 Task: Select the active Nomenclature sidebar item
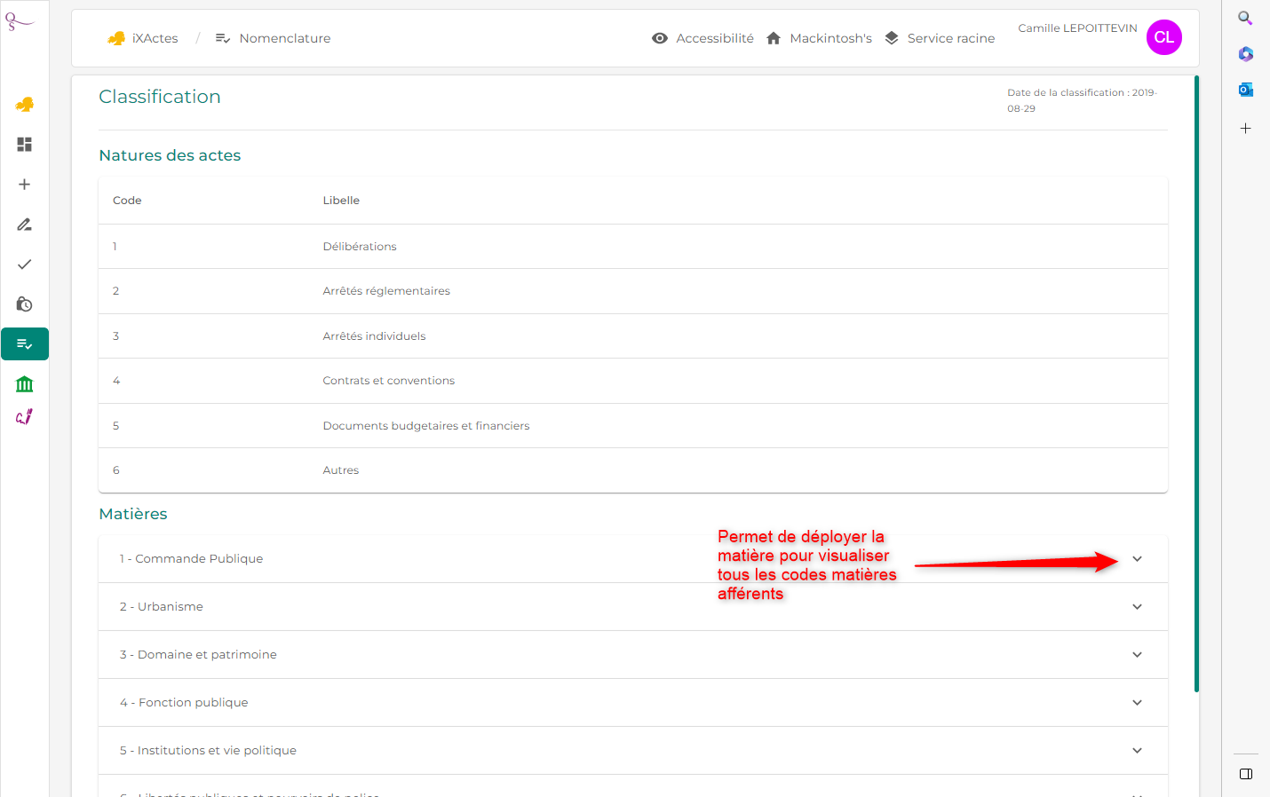(x=25, y=343)
